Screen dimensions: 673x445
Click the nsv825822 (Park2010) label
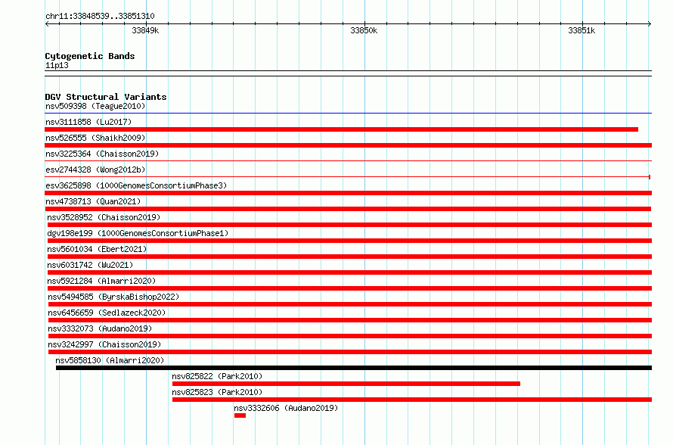(217, 376)
